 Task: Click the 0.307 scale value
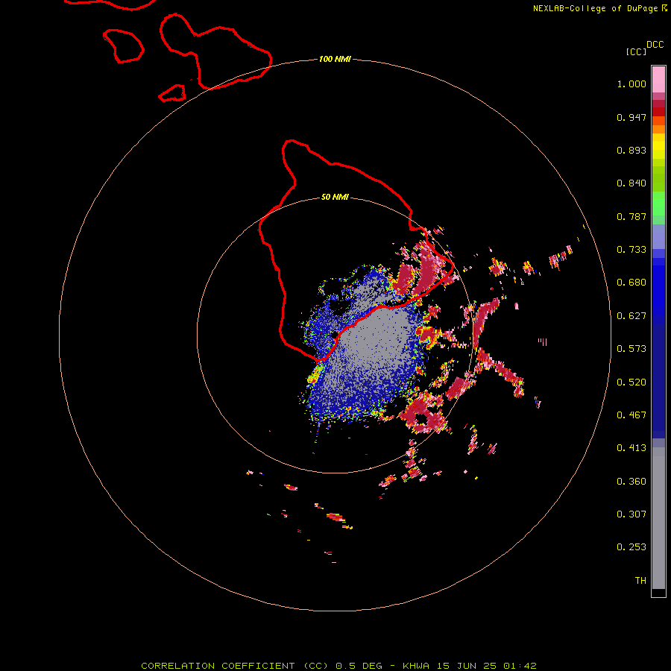(631, 514)
